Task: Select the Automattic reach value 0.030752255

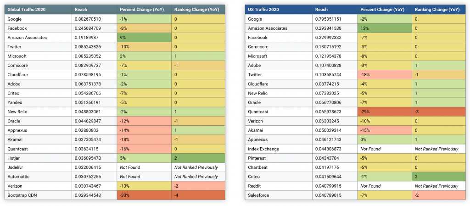Action: pyautogui.click(x=94, y=177)
